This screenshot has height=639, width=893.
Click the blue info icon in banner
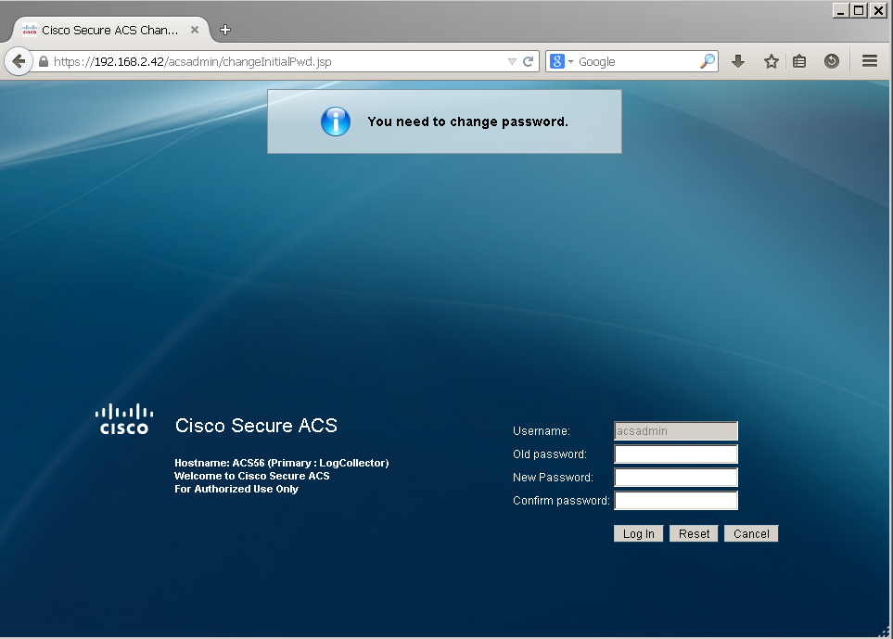[x=336, y=121]
